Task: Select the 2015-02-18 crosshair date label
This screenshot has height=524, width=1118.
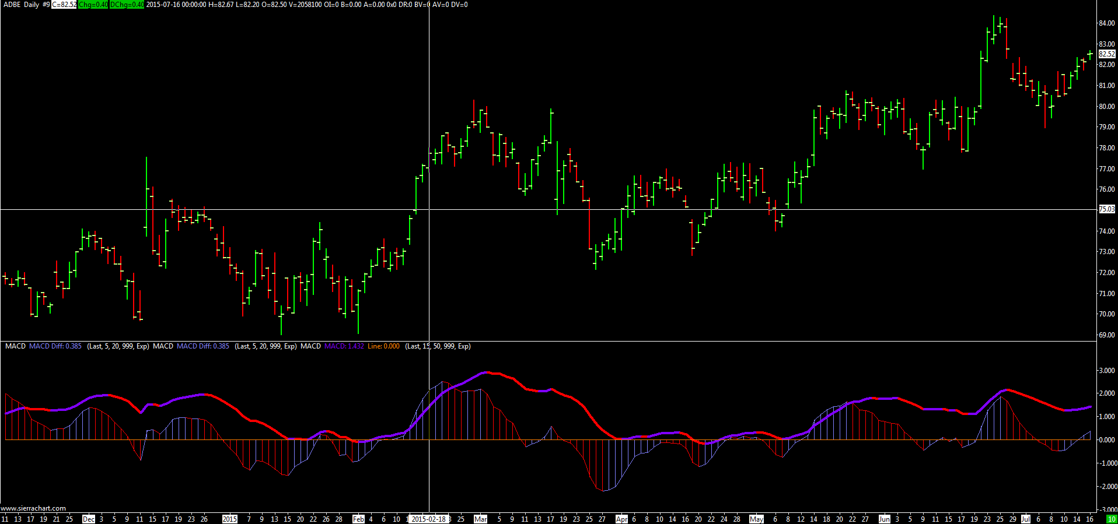Action: pos(428,519)
